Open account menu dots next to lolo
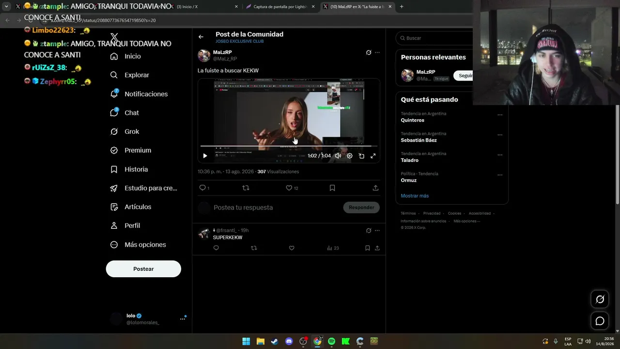Screen dimensions: 620x349 [x=183, y=319]
